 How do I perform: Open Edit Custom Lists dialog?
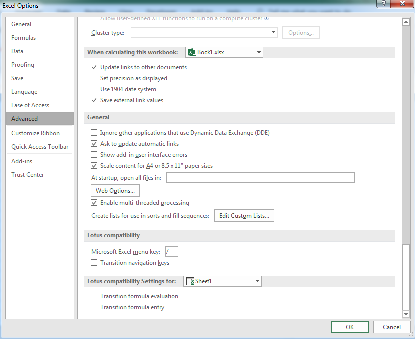click(244, 216)
